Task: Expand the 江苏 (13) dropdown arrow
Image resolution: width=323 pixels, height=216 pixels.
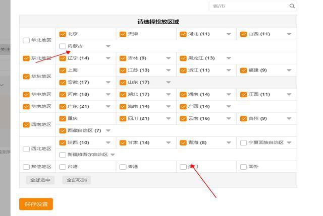Action: [x=169, y=70]
